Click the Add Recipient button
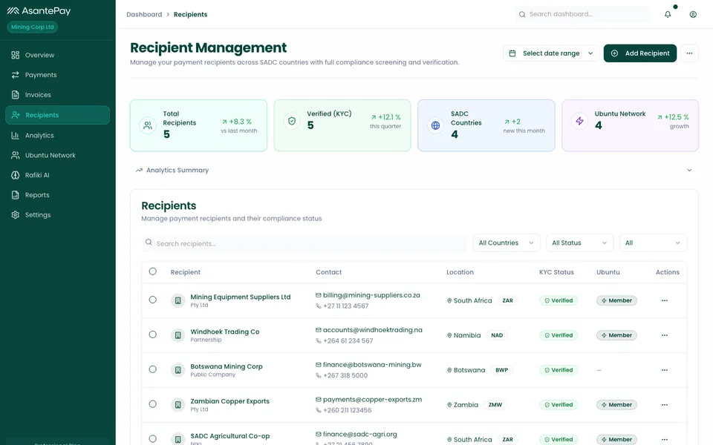713x445 pixels. 639,53
